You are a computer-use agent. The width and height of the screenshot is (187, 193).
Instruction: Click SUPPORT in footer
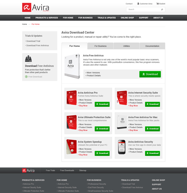(156, 185)
